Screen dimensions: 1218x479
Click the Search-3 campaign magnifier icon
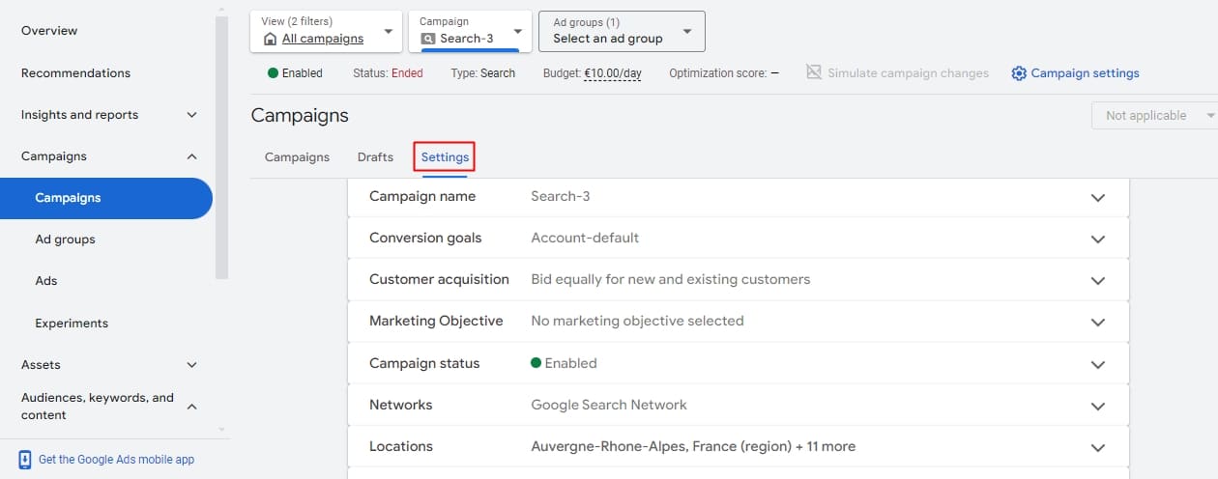(x=428, y=39)
